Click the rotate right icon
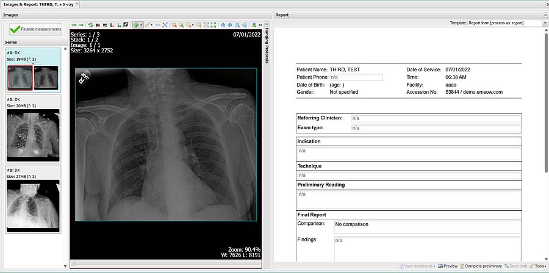The width and height of the screenshot is (549, 273). (x=230, y=25)
